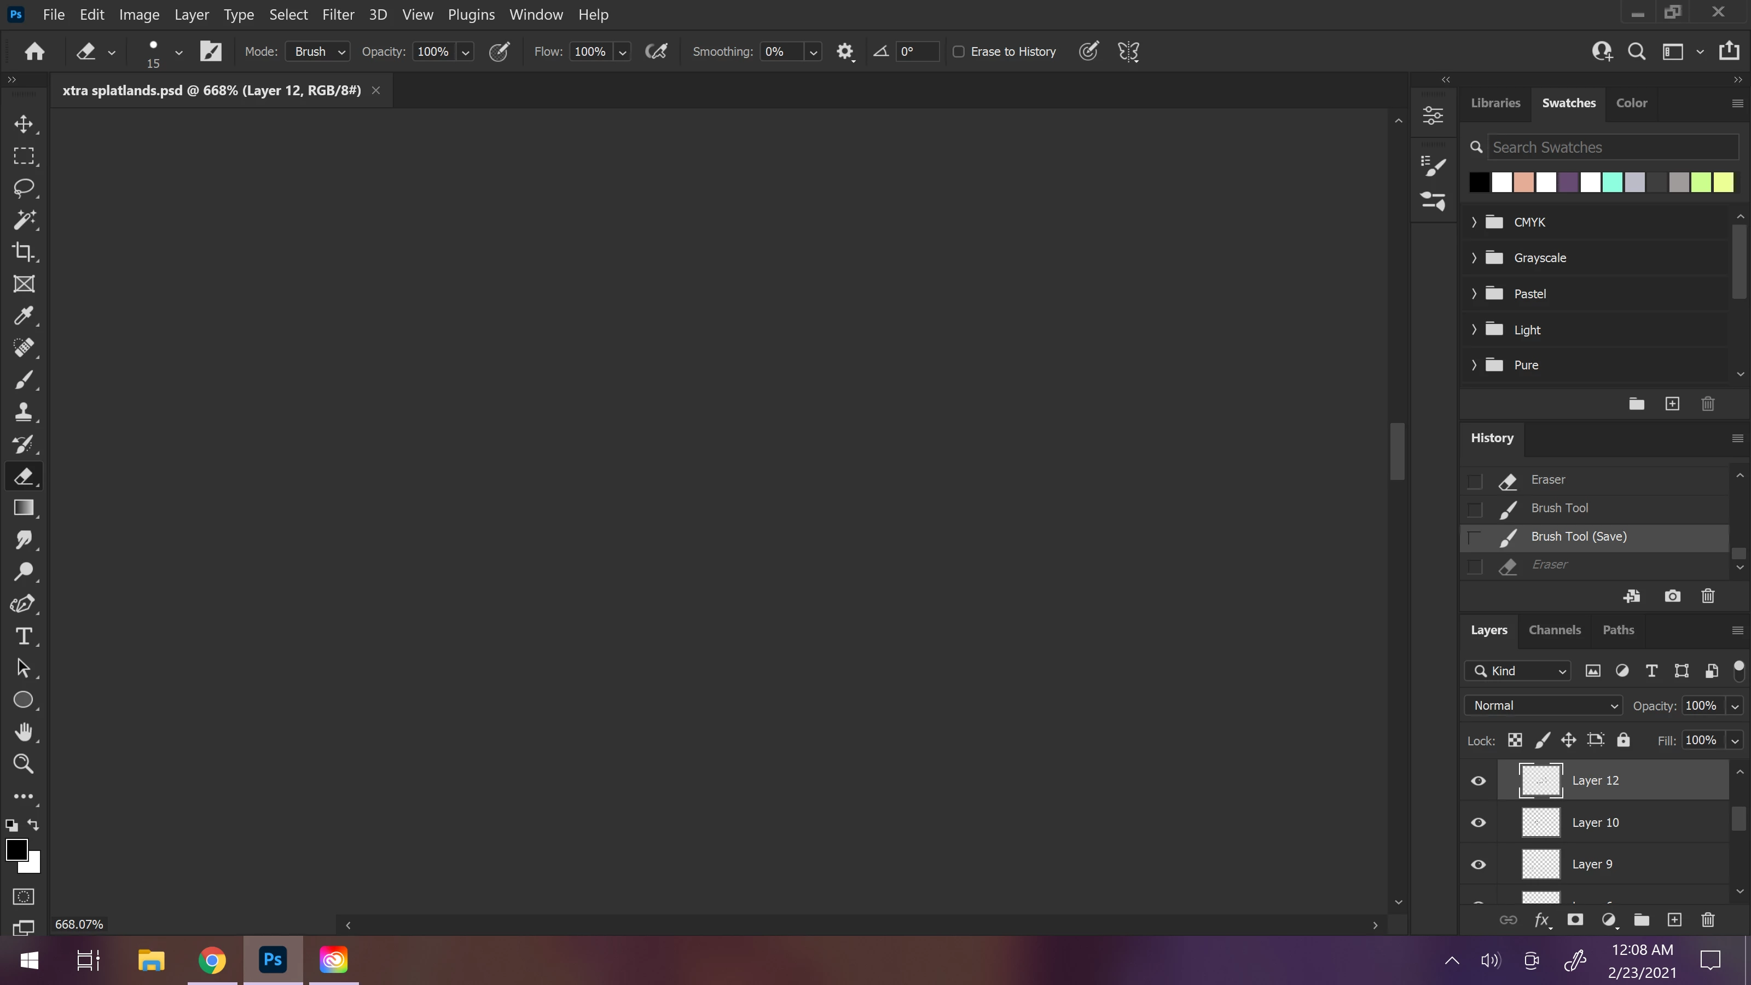Open the layer blend mode Normal dropdown
The image size is (1751, 985).
(1543, 705)
